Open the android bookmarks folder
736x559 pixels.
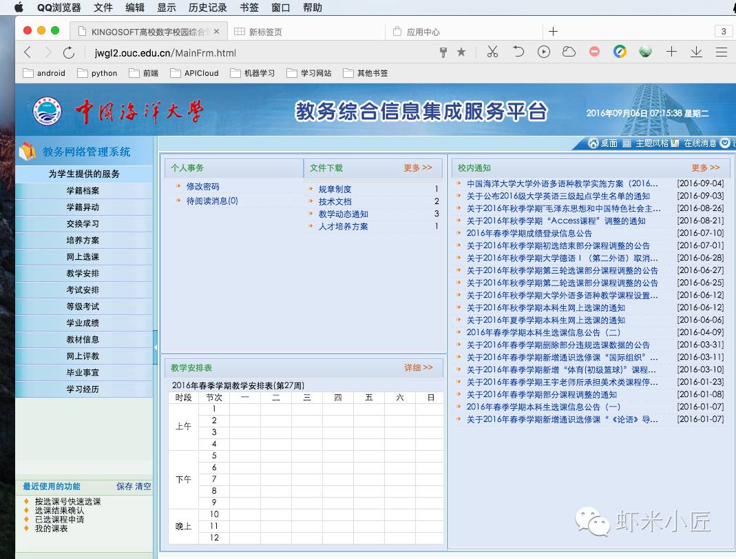tap(44, 73)
